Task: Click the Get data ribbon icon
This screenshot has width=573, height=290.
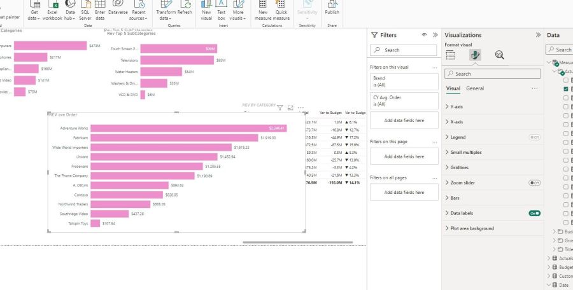Action: pos(34,10)
